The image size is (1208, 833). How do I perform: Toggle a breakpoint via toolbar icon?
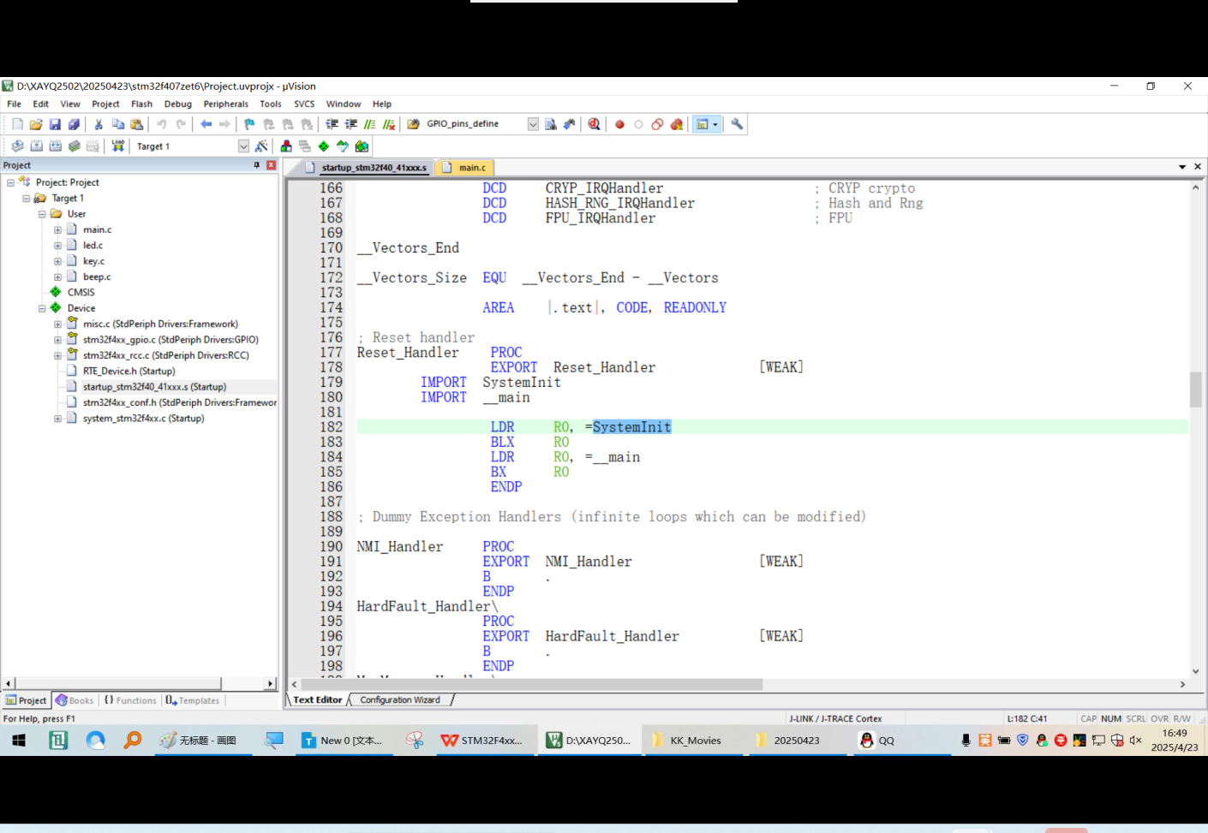tap(619, 123)
